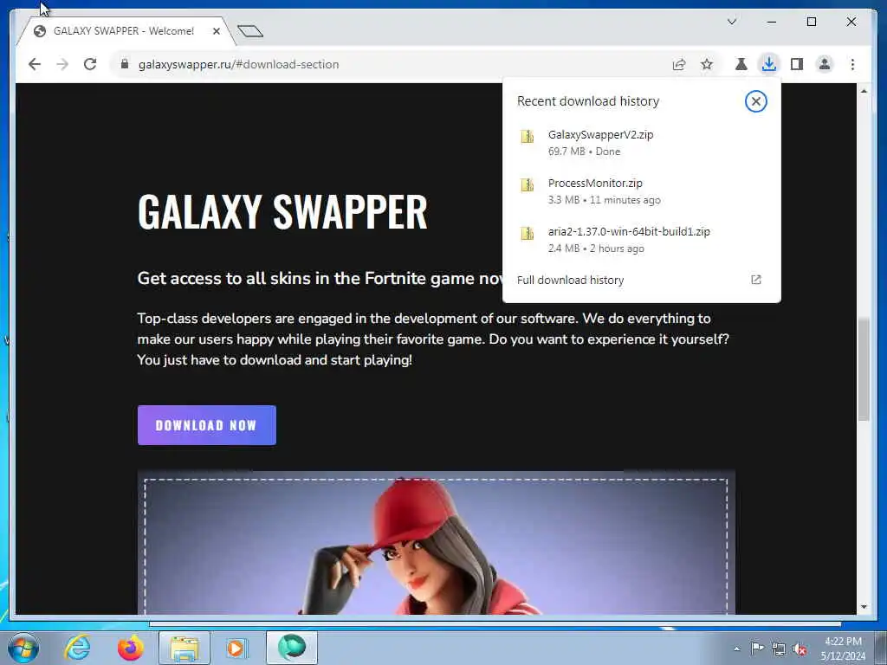Go back to the previous page
The width and height of the screenshot is (887, 665).
click(35, 64)
